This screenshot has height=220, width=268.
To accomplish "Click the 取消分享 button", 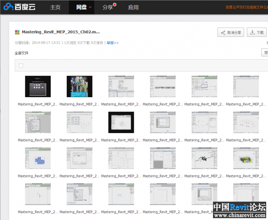I will [231, 32].
